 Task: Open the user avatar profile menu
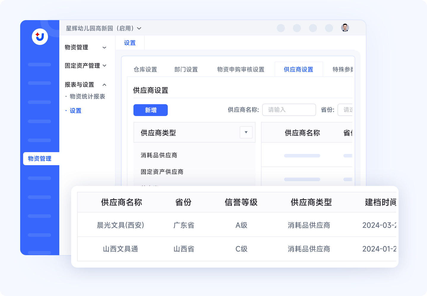point(345,28)
